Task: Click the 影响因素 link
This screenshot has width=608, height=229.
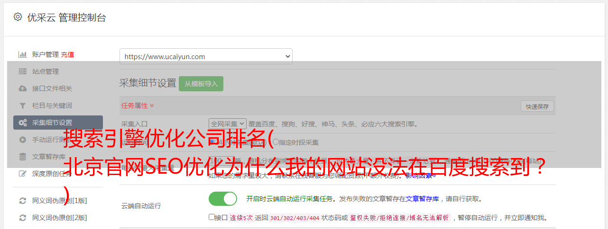Action: point(421,176)
